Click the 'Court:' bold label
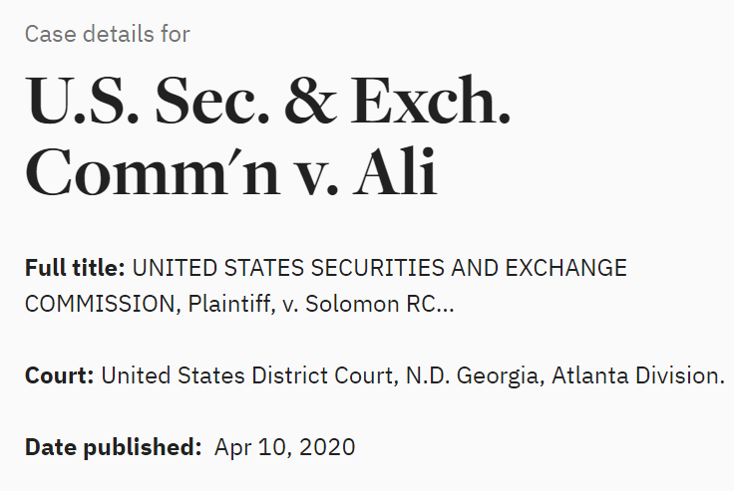 point(60,375)
